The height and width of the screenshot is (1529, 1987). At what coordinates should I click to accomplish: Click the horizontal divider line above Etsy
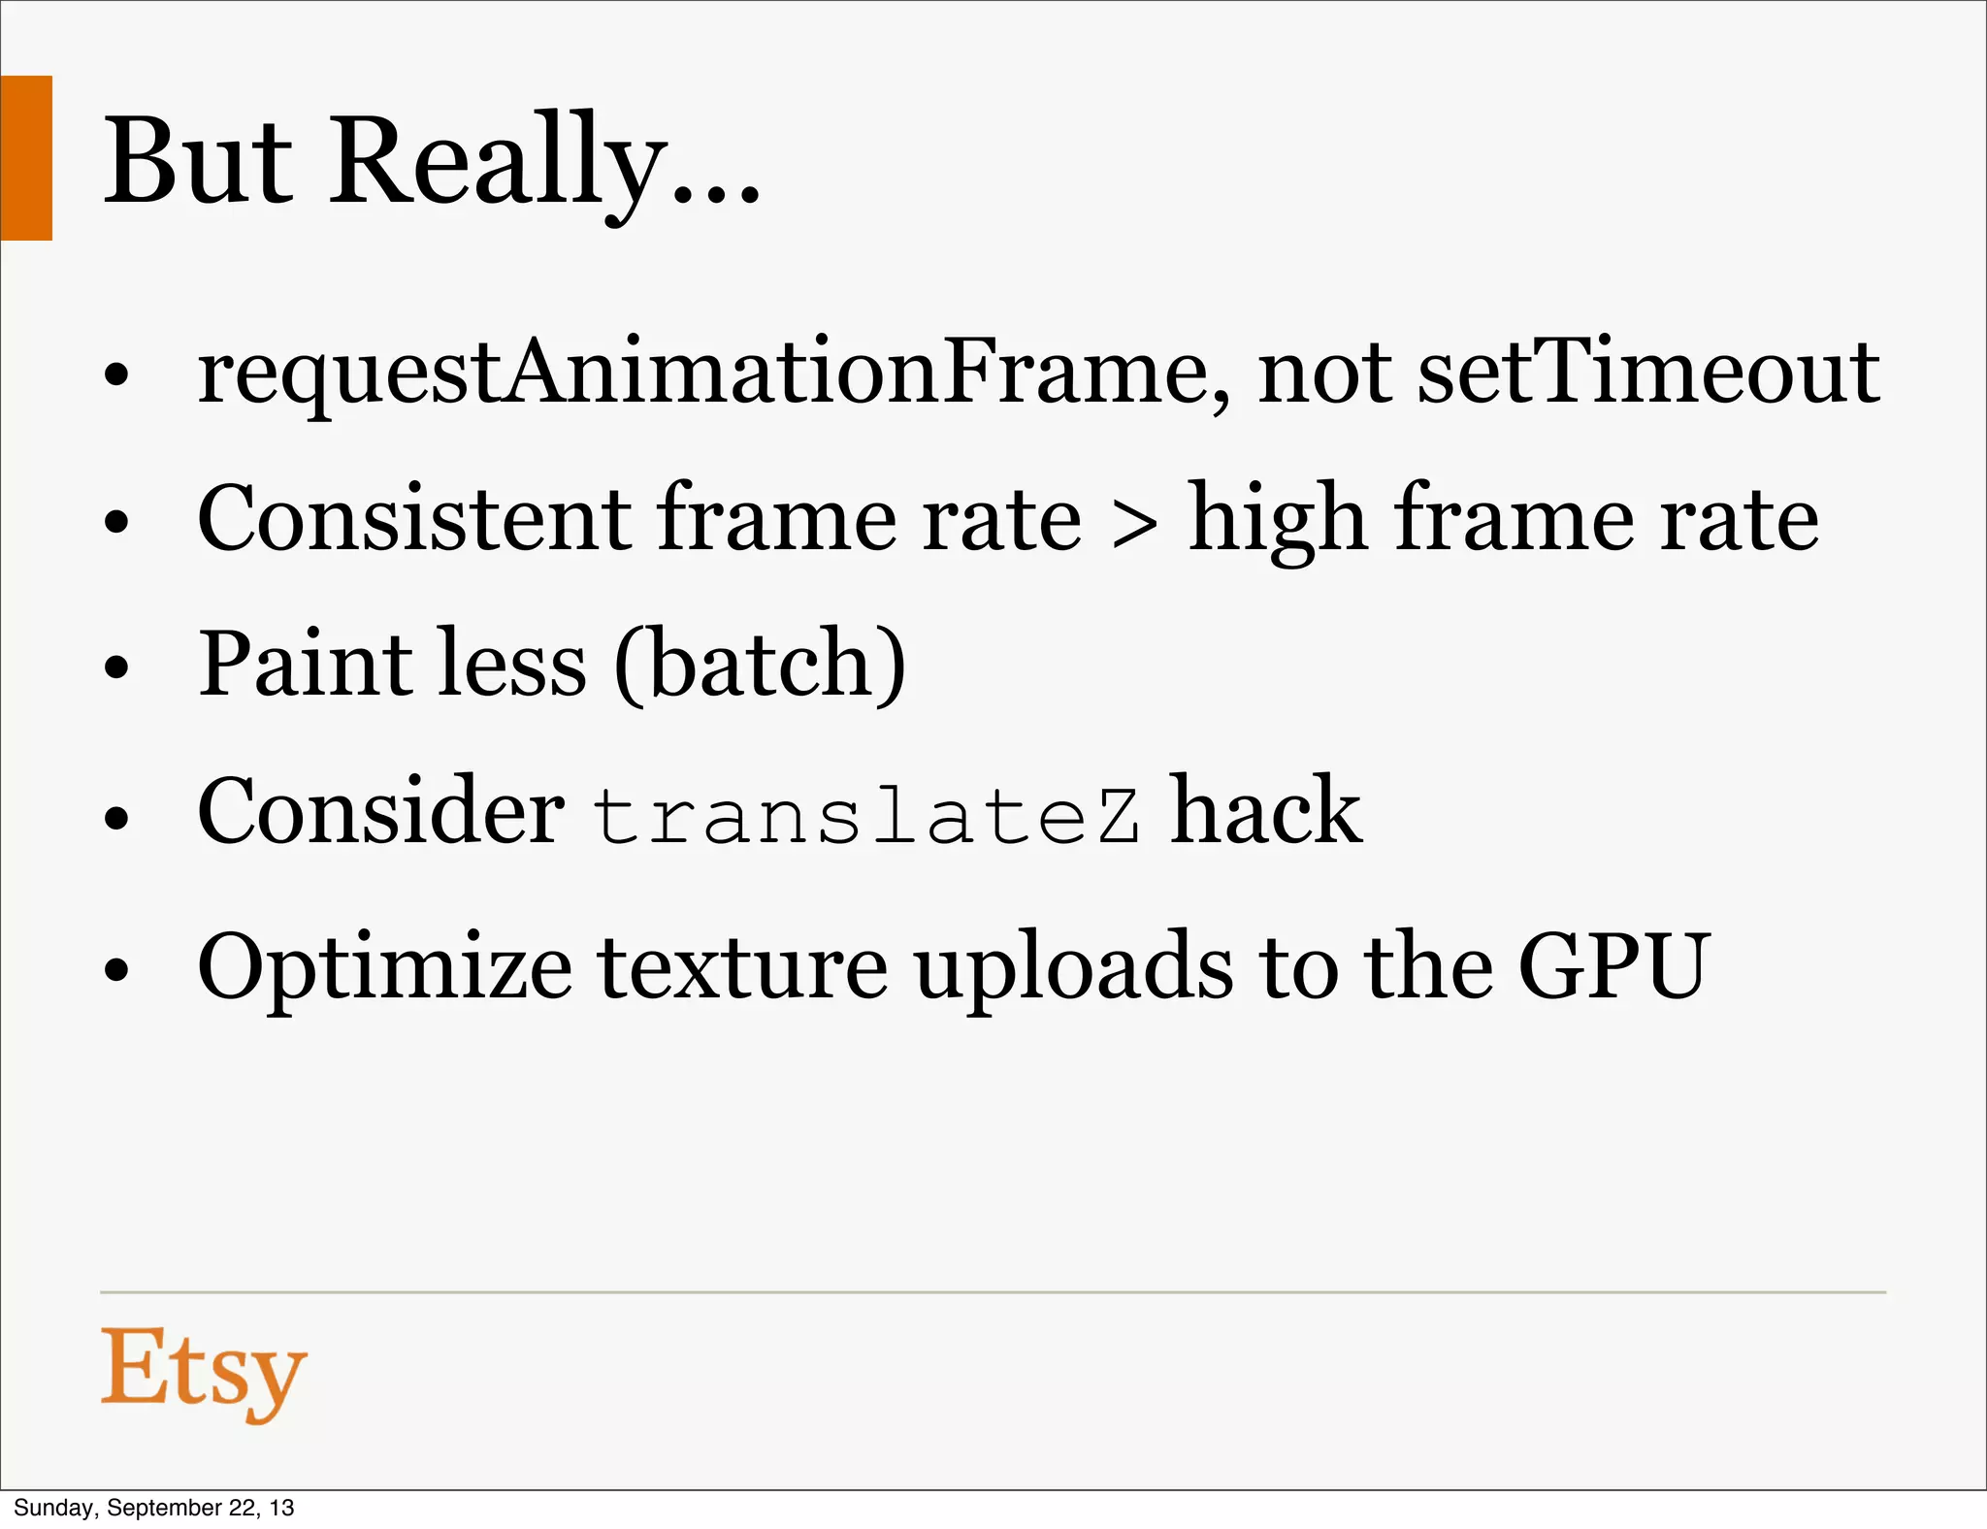click(993, 1292)
